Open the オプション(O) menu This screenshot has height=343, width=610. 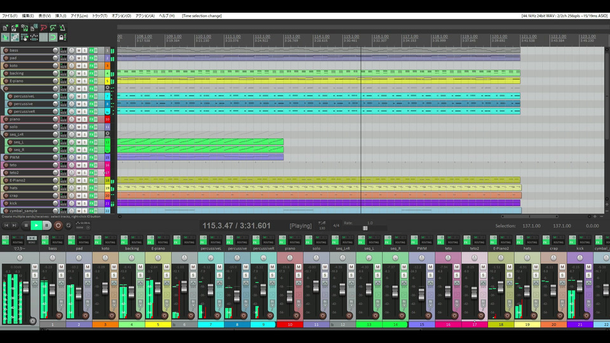click(x=121, y=15)
